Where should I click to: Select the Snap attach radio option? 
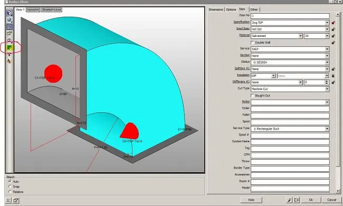coord(10,187)
